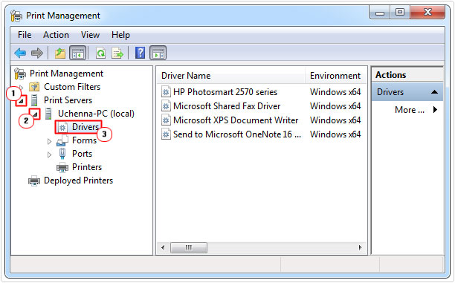The width and height of the screenshot is (455, 283).
Task: Select Uchenna-PC (local) in tree
Action: pyautogui.click(x=96, y=114)
